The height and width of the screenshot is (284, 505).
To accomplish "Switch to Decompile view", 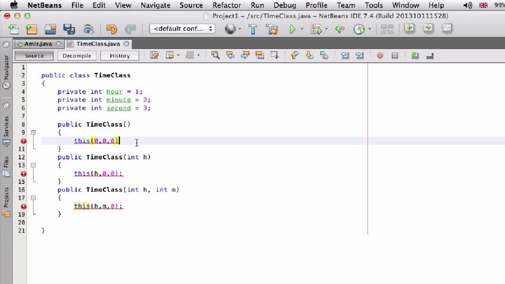I will pos(77,56).
